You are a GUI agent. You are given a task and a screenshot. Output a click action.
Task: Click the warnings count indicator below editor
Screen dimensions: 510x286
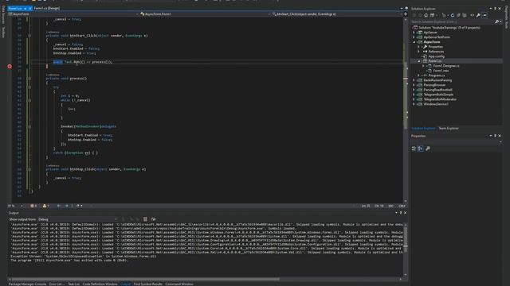(45, 206)
